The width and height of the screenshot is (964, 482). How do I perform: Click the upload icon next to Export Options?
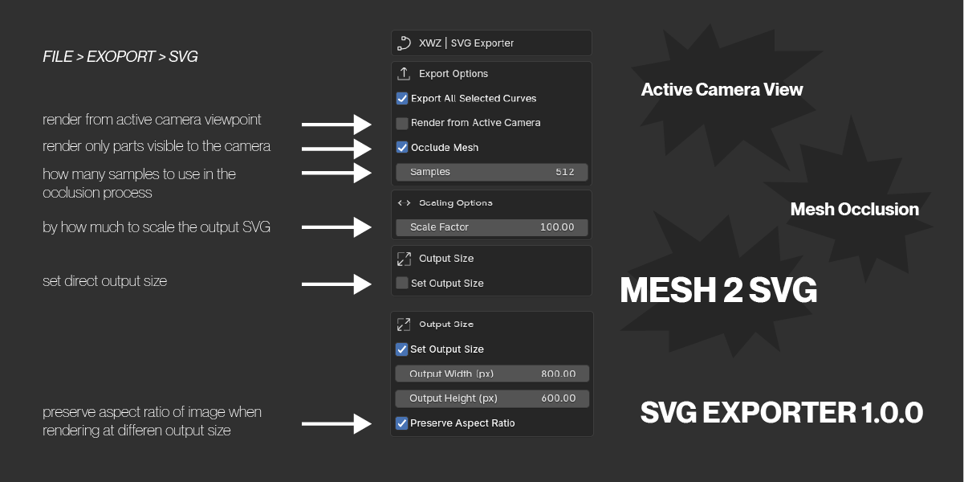(x=405, y=73)
